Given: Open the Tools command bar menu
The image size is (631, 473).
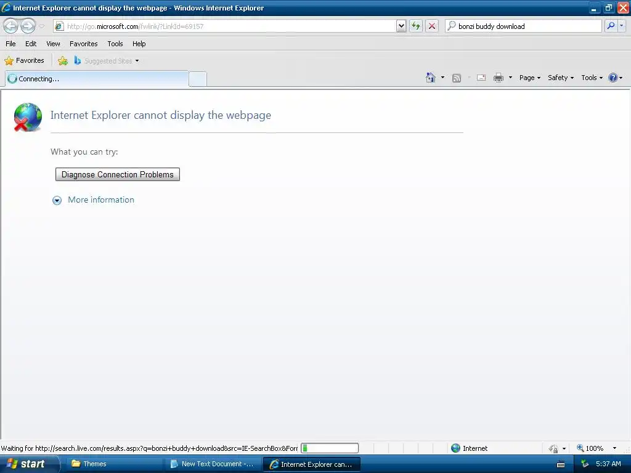Looking at the screenshot, I should pyautogui.click(x=592, y=78).
